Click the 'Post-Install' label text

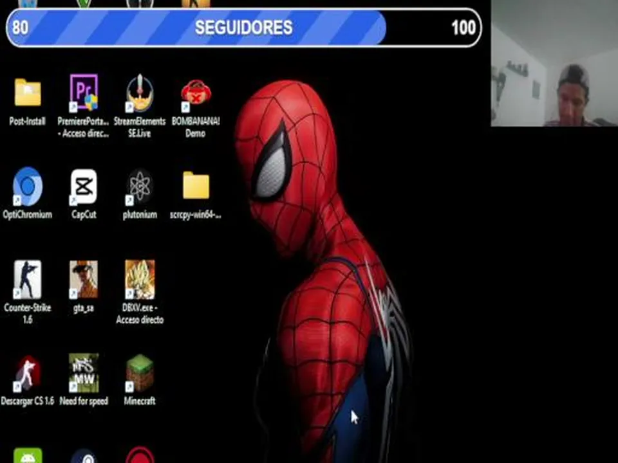pos(27,122)
